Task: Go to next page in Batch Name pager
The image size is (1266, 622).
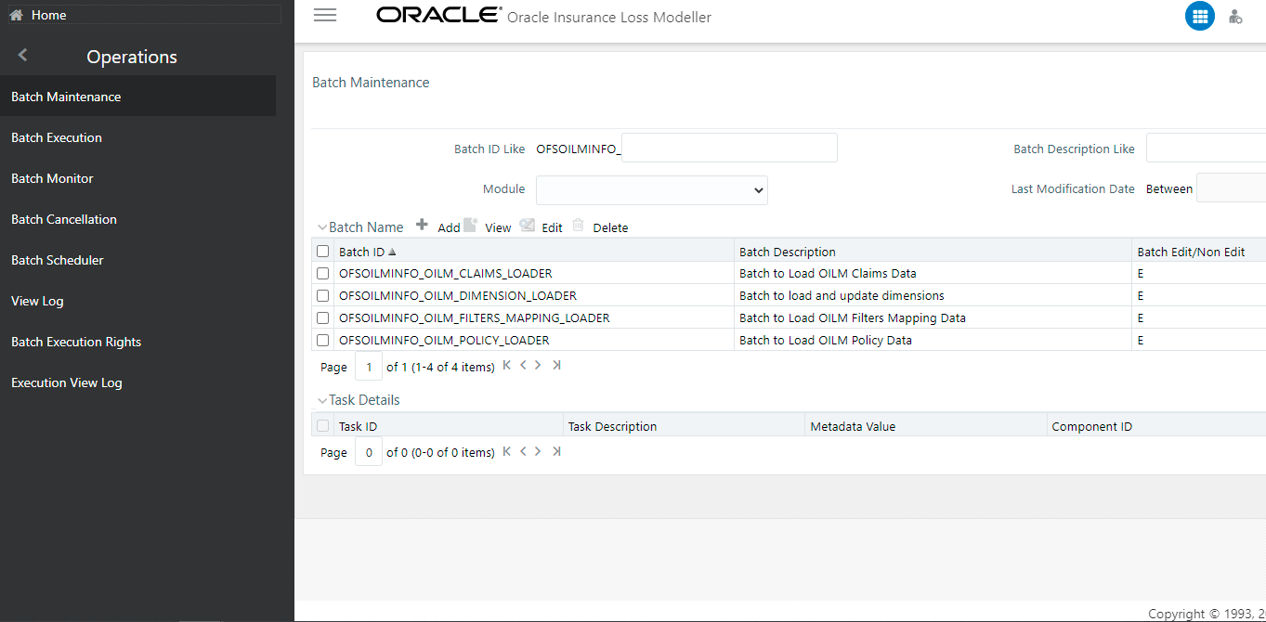Action: pyautogui.click(x=538, y=366)
